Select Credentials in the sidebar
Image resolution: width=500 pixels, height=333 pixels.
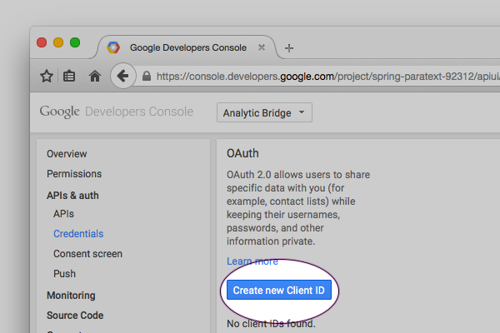pyautogui.click(x=78, y=234)
